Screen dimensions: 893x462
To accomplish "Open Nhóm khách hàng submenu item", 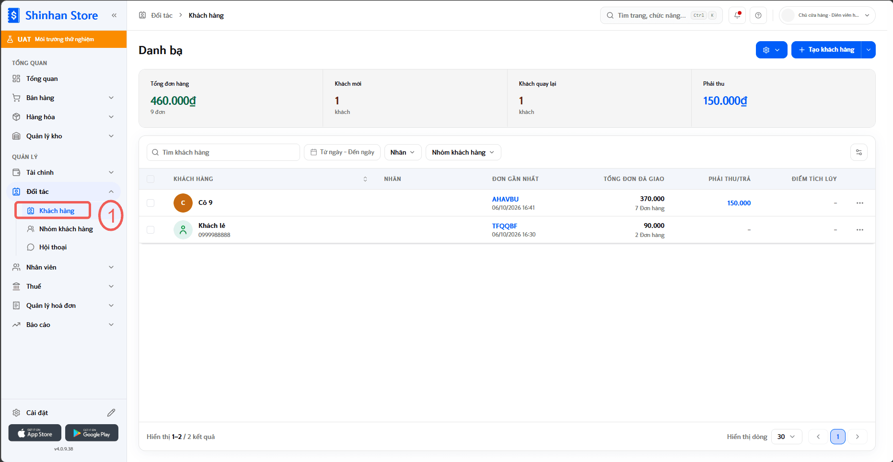I will (x=66, y=229).
